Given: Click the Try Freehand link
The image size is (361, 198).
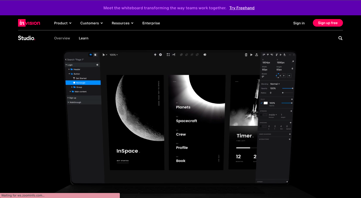Looking at the screenshot, I should pyautogui.click(x=242, y=8).
